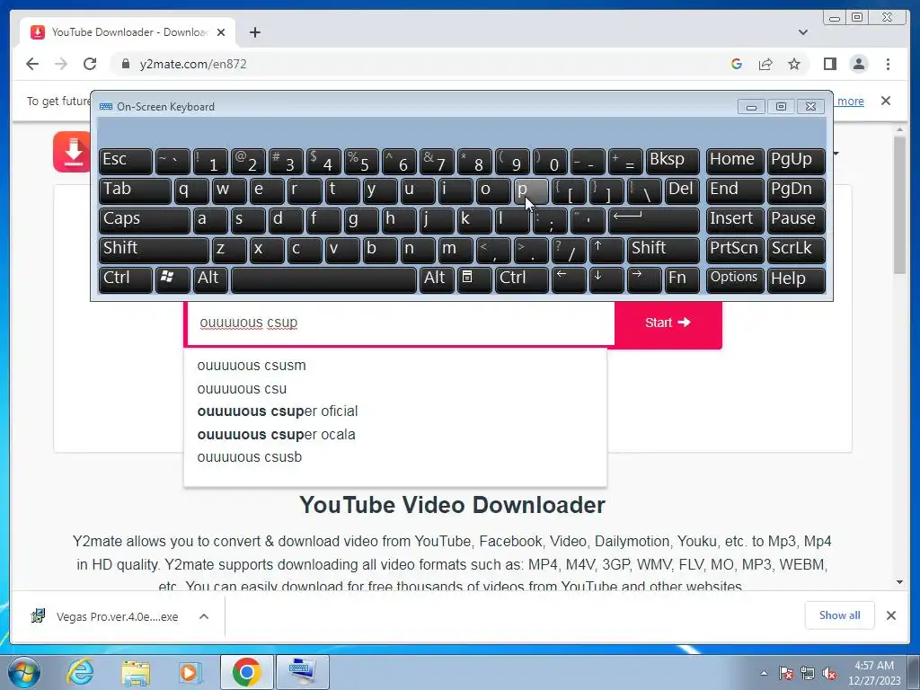Click the context menu key on keyboard
Screen dimensions: 920x690
pos(474,279)
